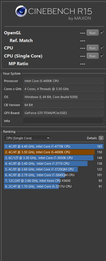
Task: Uncheck the OpenGL test checkbox
Action: pyautogui.click(x=102, y=33)
